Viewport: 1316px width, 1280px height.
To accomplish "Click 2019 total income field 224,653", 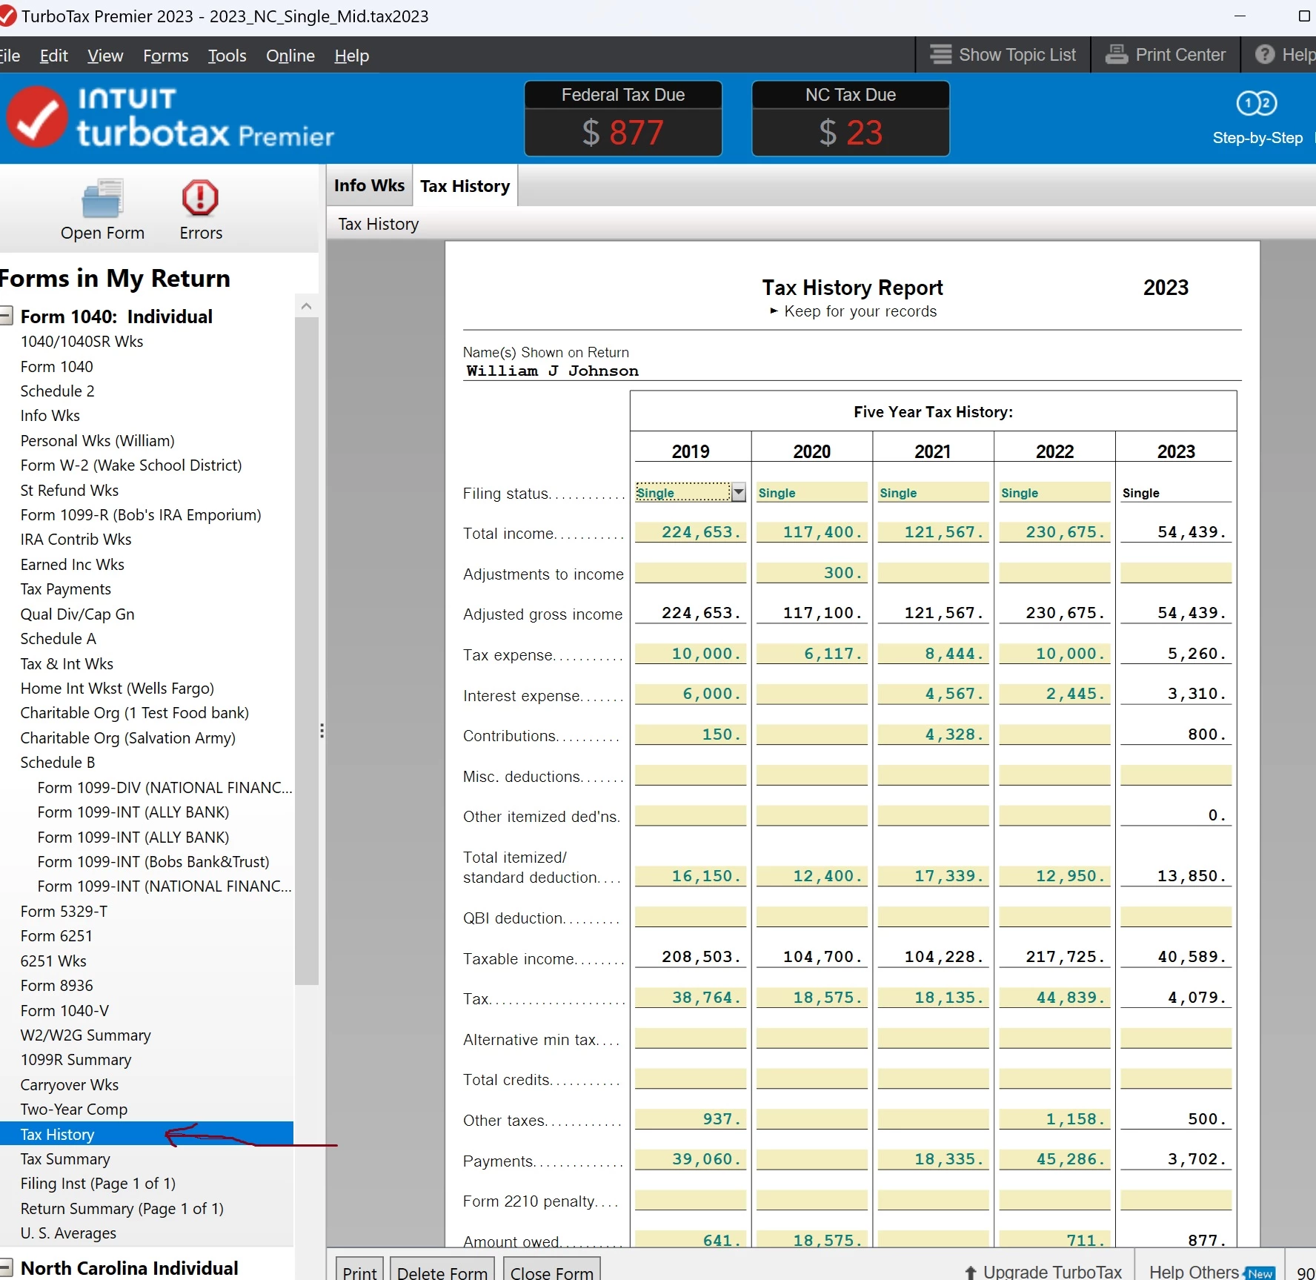I will tap(691, 532).
